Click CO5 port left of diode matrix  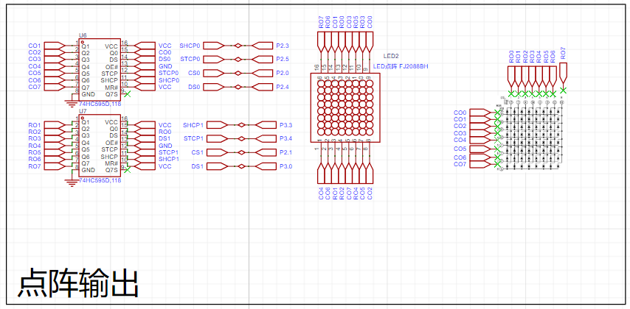coord(480,149)
